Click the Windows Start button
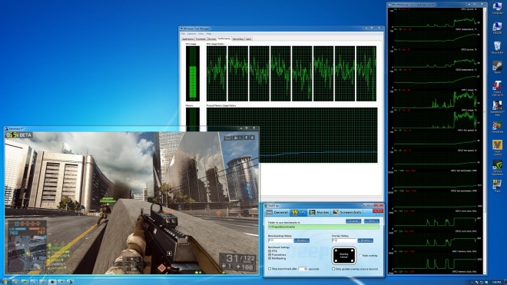This screenshot has width=507, height=285. (x=5, y=282)
